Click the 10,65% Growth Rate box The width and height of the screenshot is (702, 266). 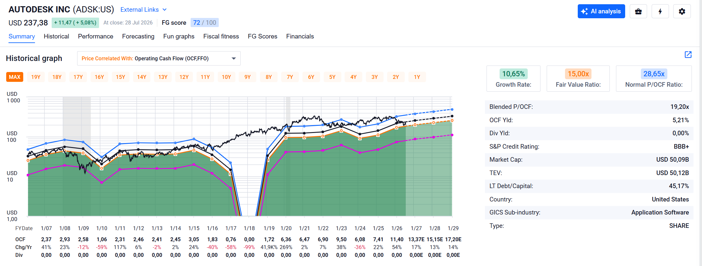click(513, 79)
